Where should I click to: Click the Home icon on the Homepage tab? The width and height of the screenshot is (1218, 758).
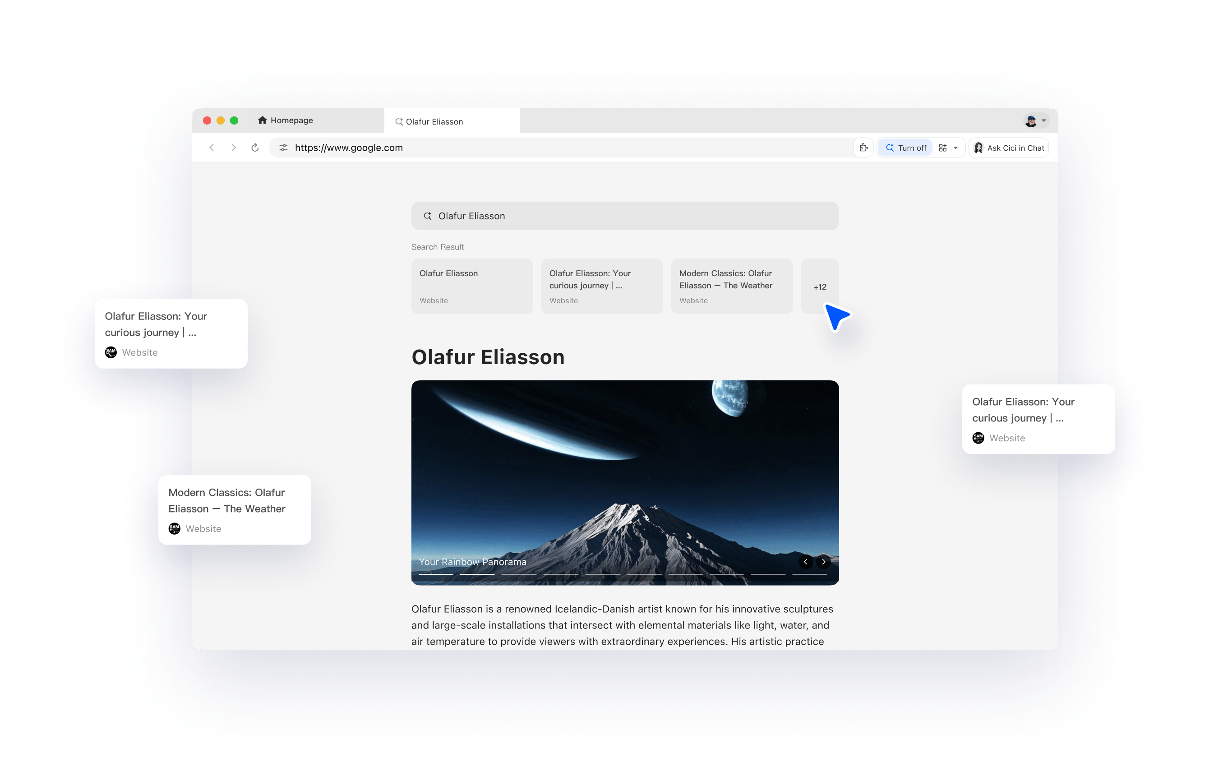click(262, 120)
